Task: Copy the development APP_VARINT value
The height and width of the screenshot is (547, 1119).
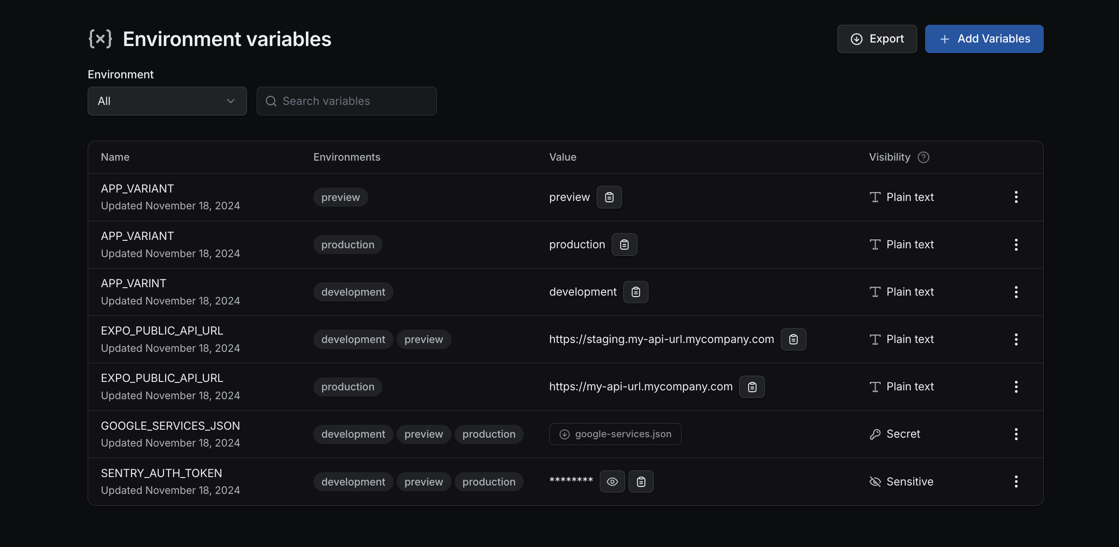Action: [636, 292]
